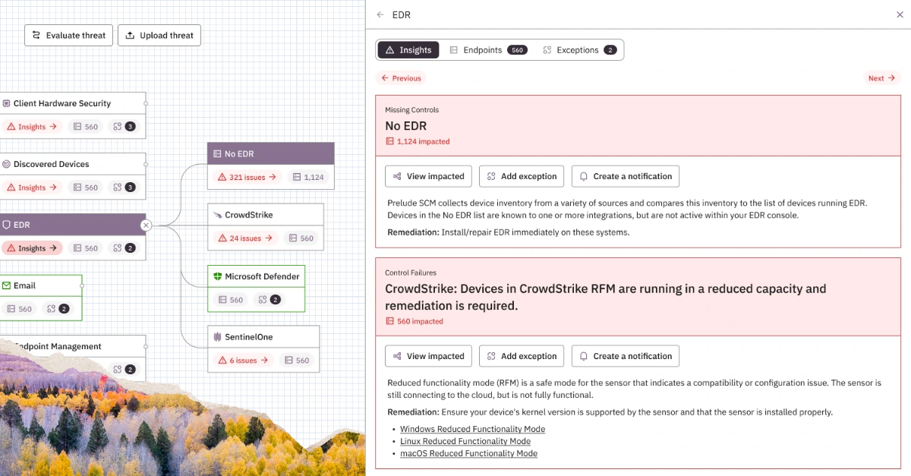Open the Endpoints tab
911x476 pixels.
(488, 50)
